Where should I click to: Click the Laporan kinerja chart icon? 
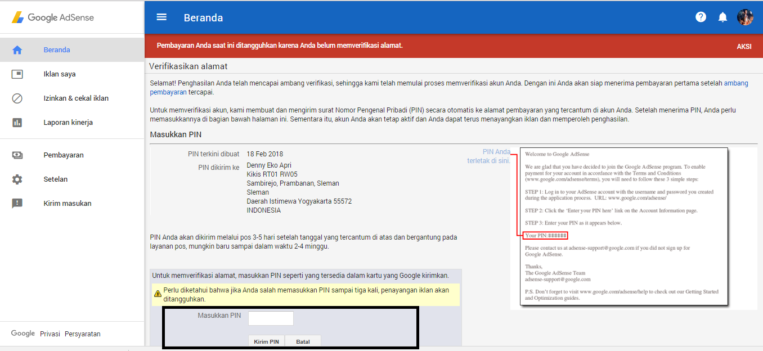(x=17, y=122)
